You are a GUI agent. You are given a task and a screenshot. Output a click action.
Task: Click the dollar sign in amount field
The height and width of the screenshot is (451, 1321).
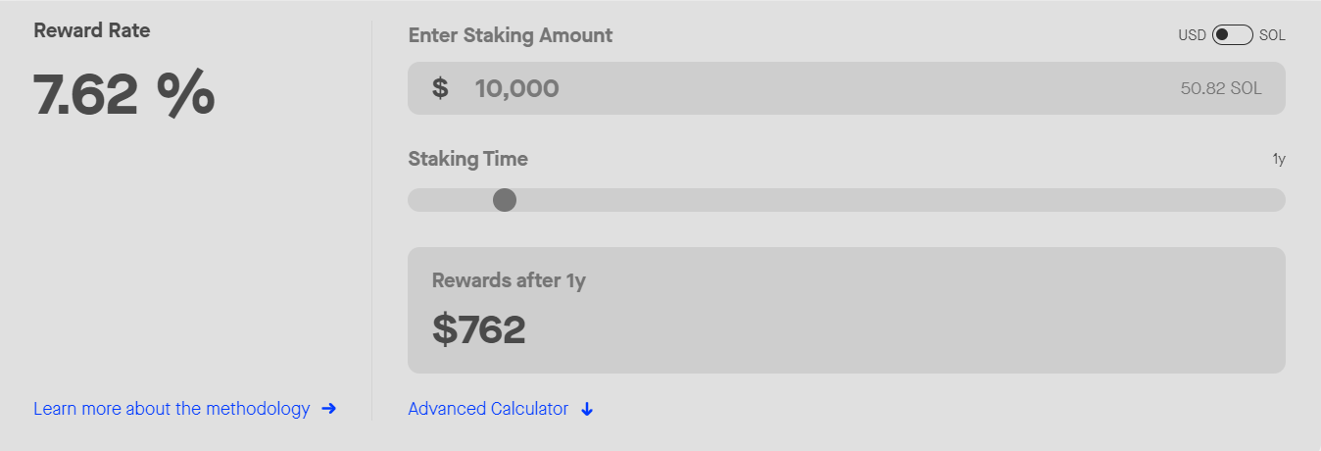pos(440,88)
